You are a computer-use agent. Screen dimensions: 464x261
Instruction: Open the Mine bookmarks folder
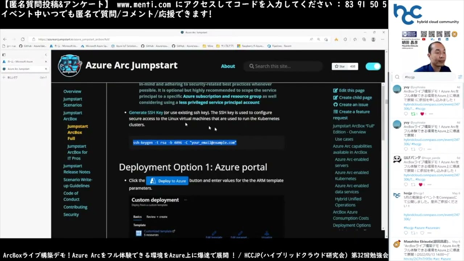click(208, 46)
